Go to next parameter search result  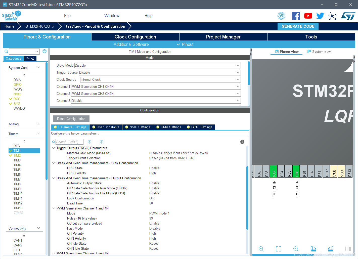point(102,142)
